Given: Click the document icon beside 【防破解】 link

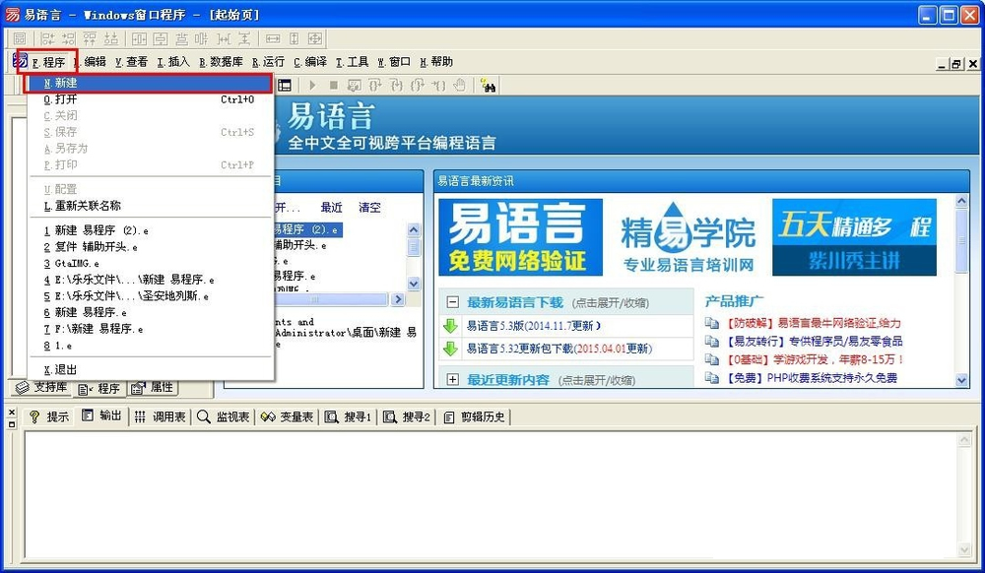Looking at the screenshot, I should point(712,323).
